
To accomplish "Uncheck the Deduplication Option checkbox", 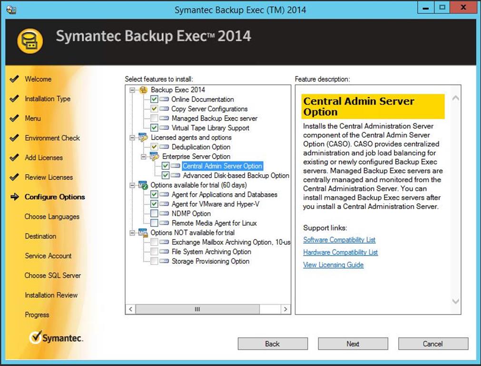I will tap(154, 147).
